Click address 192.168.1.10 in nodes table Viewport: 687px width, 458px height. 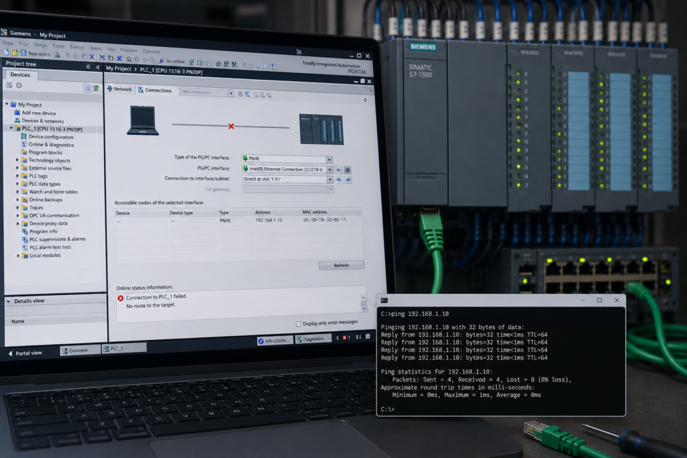pyautogui.click(x=268, y=220)
